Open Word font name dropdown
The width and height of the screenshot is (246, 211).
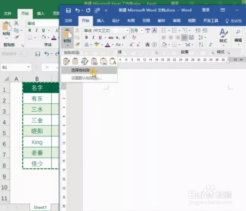pyautogui.click(x=127, y=31)
